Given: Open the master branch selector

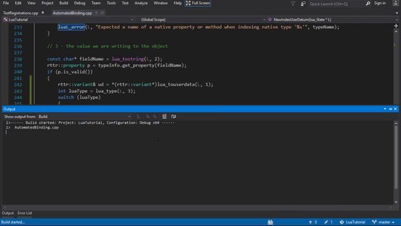Looking at the screenshot, I should pyautogui.click(x=383, y=222).
